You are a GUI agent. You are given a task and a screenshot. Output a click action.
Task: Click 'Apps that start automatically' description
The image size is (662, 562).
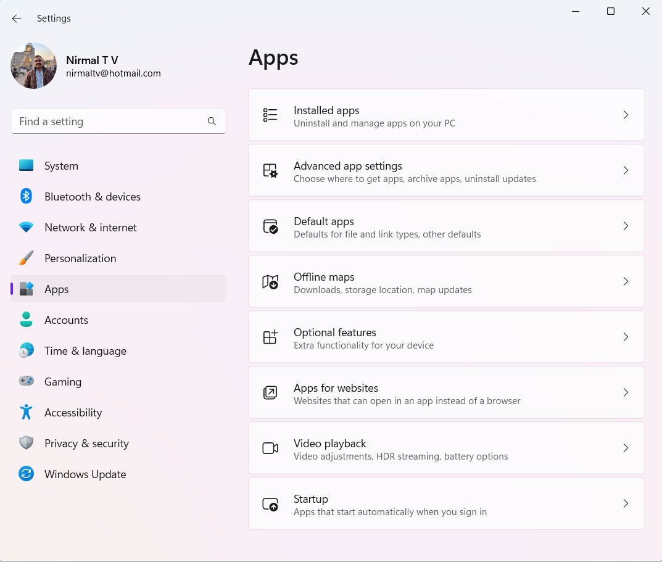coord(390,512)
